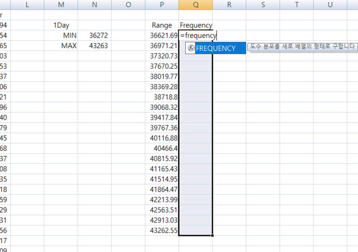
Task: Select the MAX label cell
Action: coord(61,46)
